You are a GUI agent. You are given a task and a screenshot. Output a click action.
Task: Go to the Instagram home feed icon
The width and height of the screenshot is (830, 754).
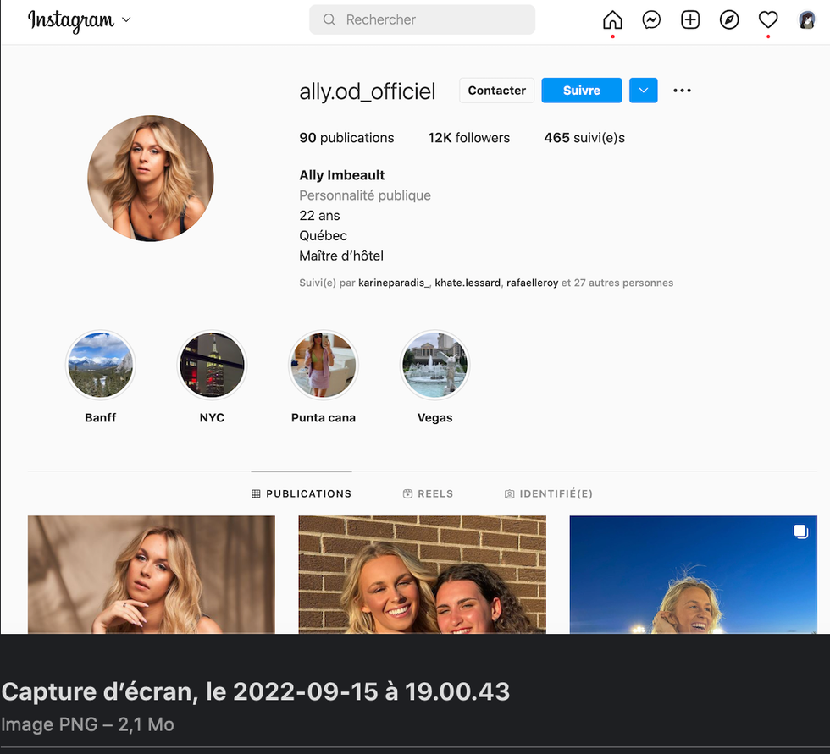612,20
